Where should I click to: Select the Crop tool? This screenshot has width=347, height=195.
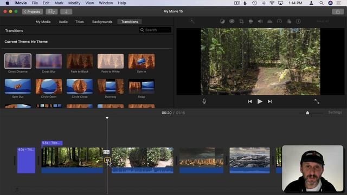[241, 22]
